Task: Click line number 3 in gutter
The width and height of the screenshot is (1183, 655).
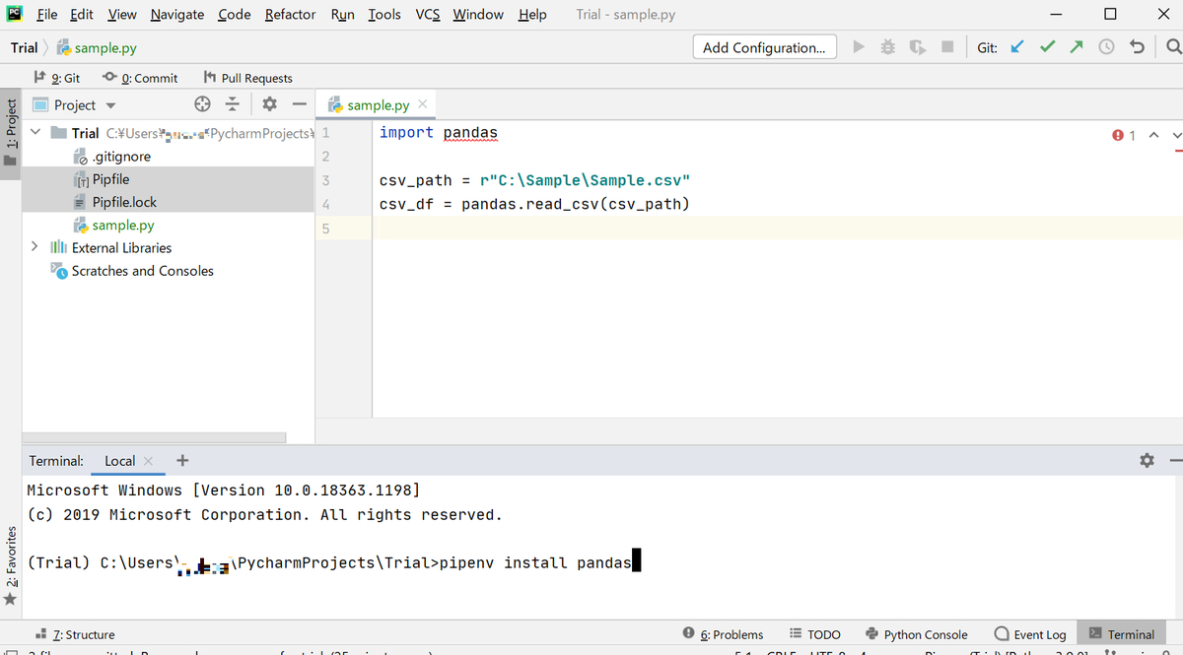Action: 325,180
